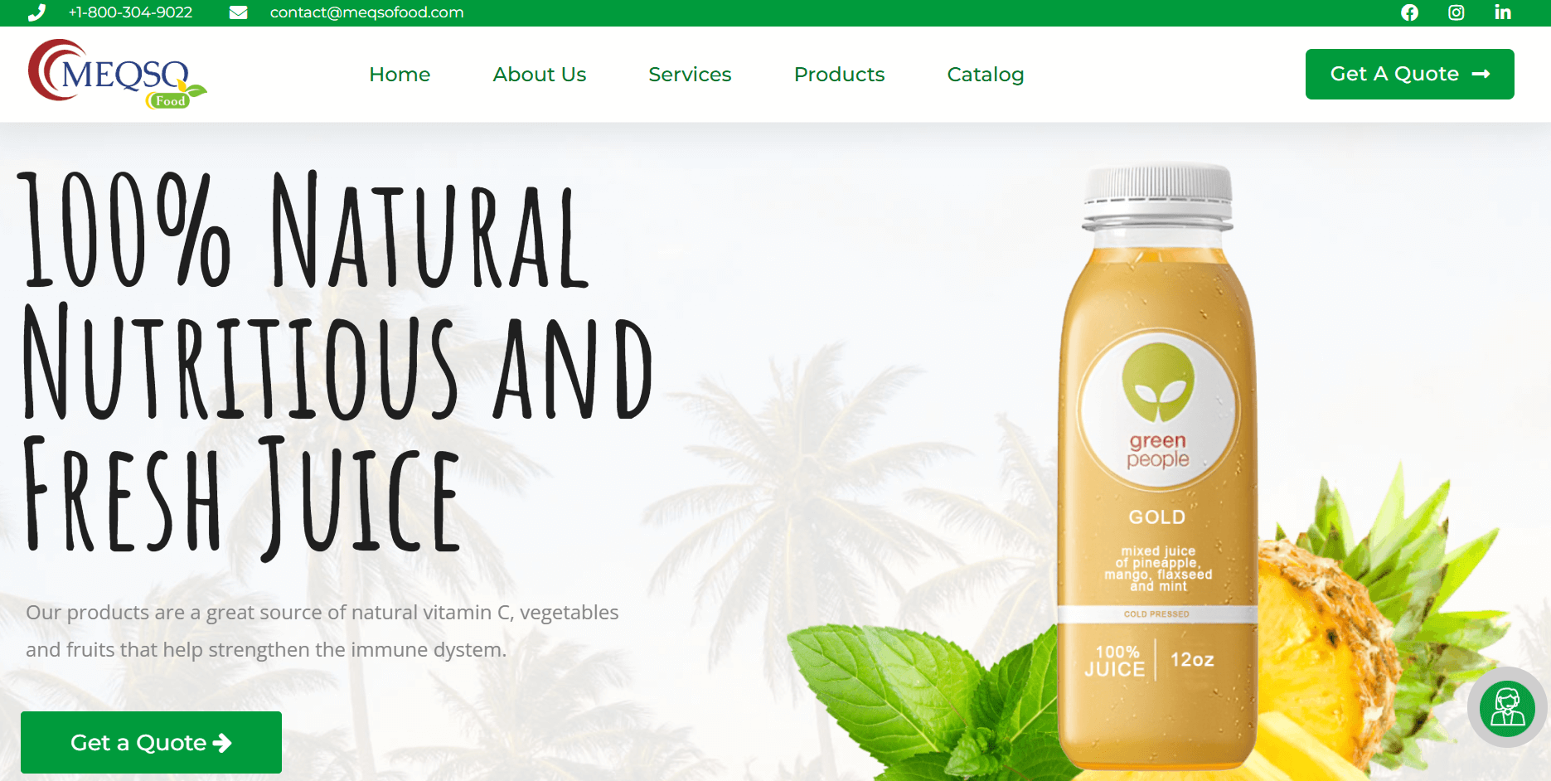This screenshot has height=781, width=1551.
Task: Click the hero Get a Quote button
Action: 151,742
